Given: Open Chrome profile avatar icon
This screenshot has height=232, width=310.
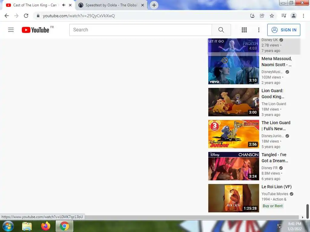Looking at the screenshot, I should point(294,16).
